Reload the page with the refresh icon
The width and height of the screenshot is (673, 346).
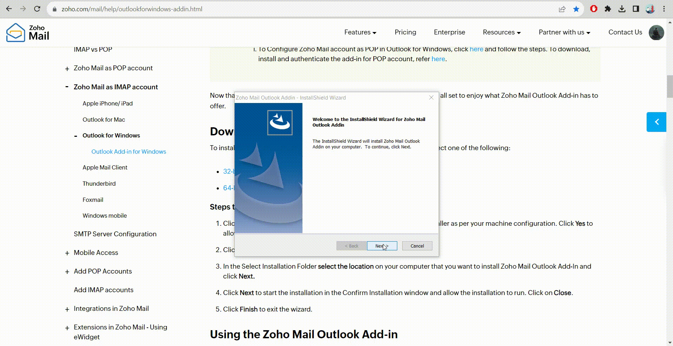pyautogui.click(x=37, y=9)
